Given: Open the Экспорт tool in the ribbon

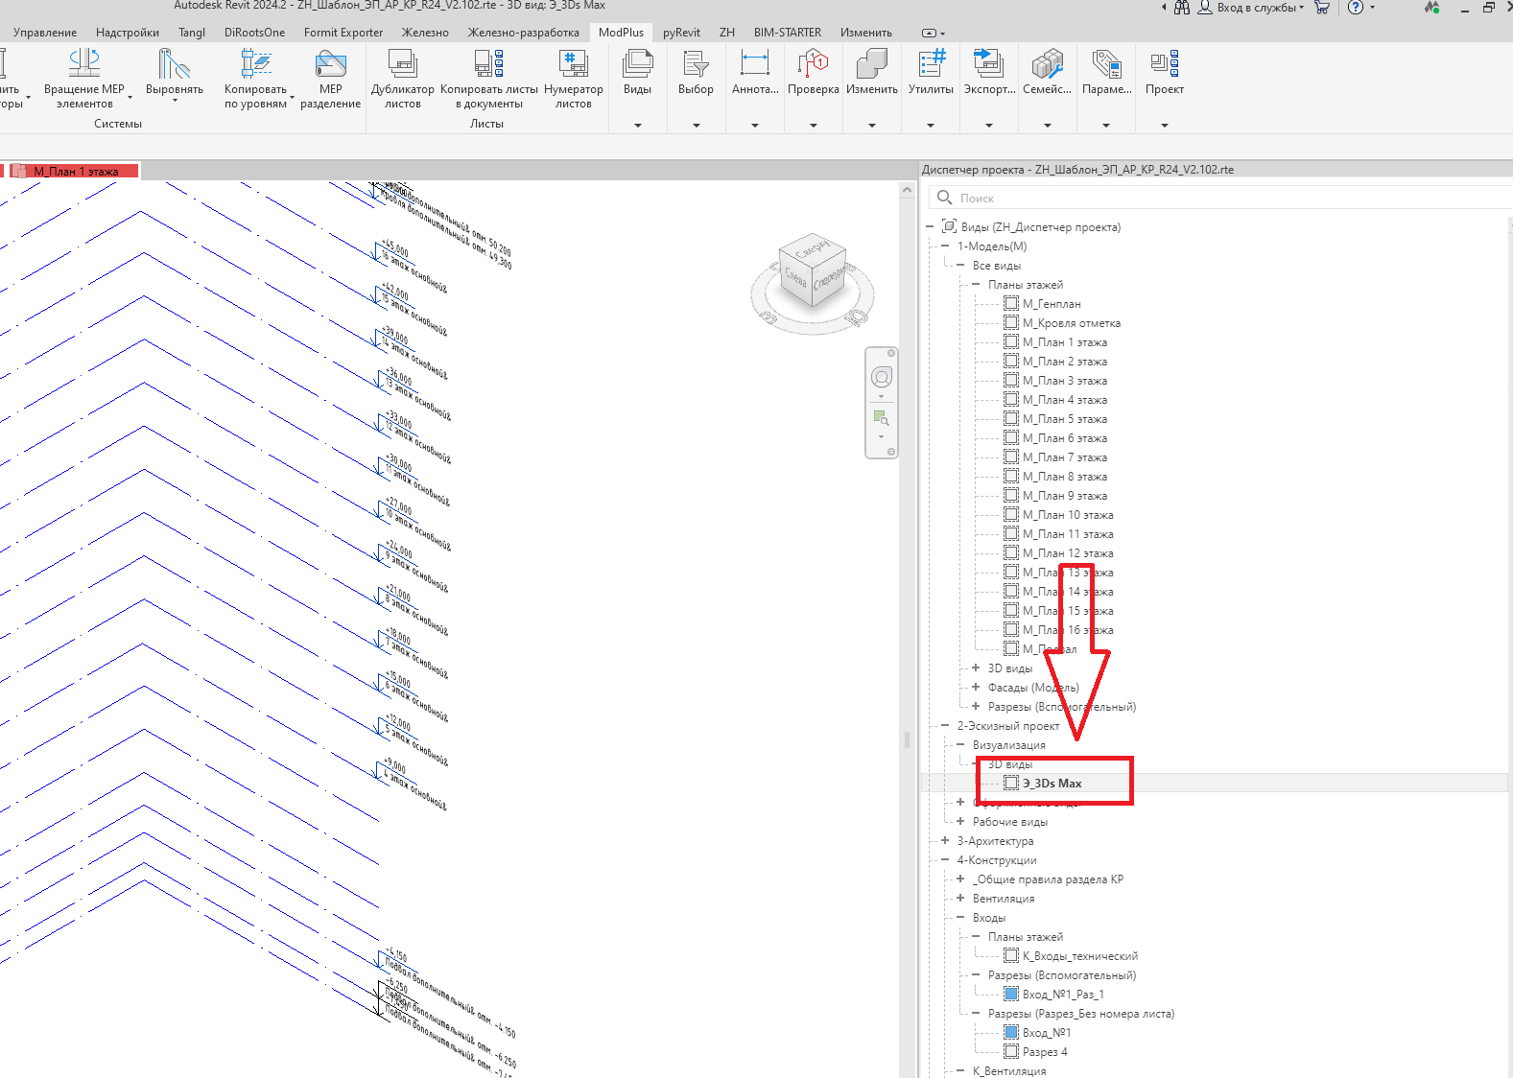Looking at the screenshot, I should coord(988,63).
